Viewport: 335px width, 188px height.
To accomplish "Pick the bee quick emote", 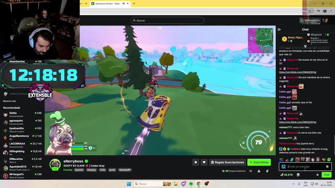I will [324, 160].
